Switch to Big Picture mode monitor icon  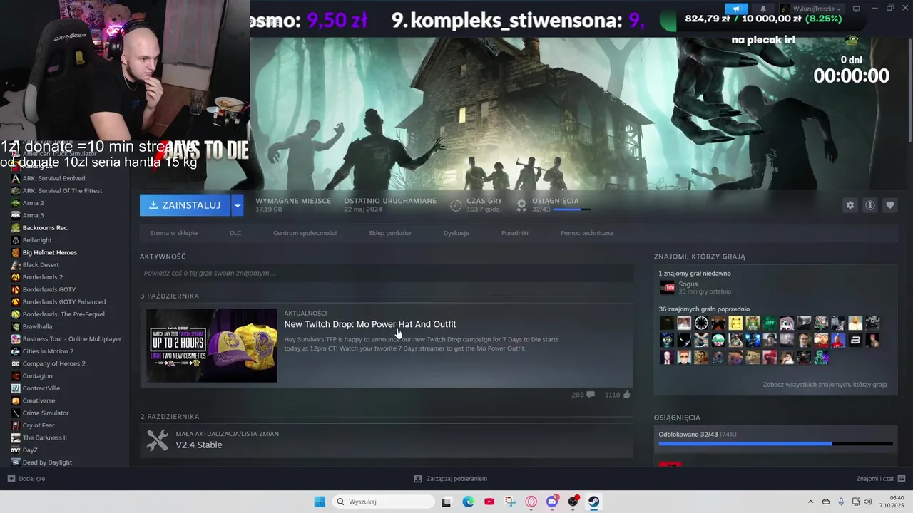[857, 9]
